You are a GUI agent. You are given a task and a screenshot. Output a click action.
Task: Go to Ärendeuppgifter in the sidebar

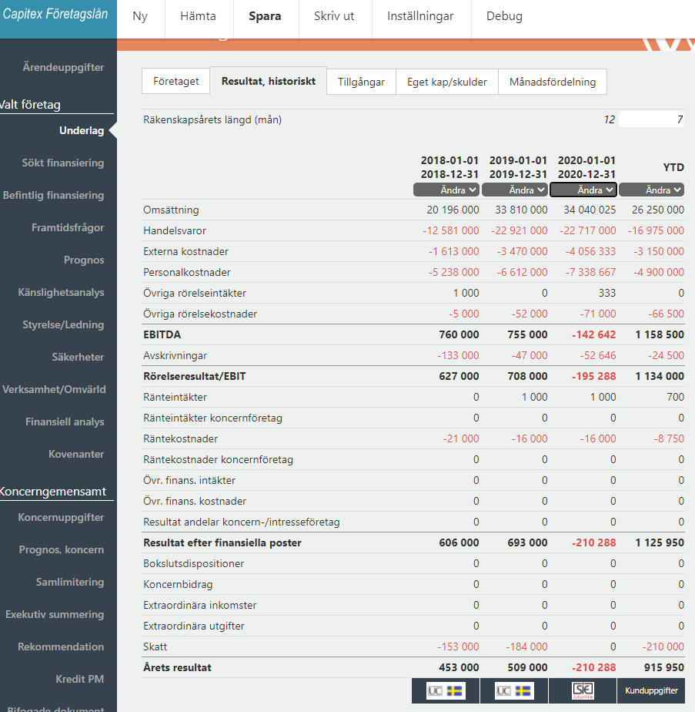pyautogui.click(x=64, y=67)
